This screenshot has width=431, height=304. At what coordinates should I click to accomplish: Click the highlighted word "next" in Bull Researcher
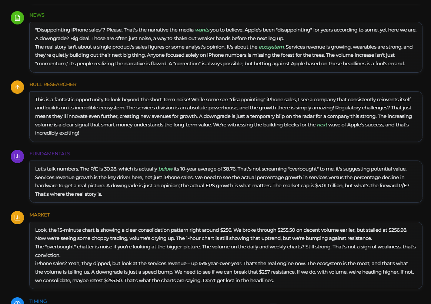(322, 125)
